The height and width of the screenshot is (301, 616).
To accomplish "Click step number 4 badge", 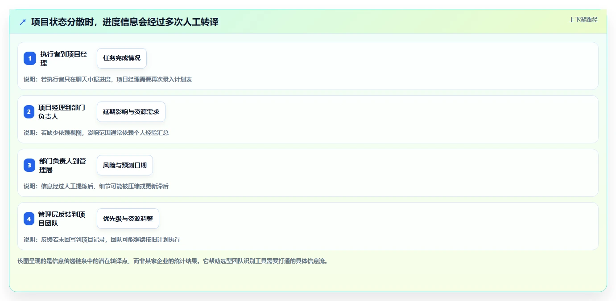I will [29, 219].
